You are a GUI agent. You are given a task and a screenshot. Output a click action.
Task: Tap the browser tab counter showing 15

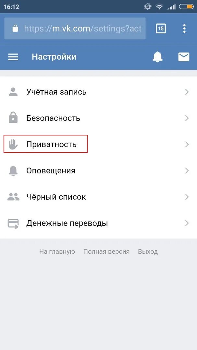tap(161, 28)
